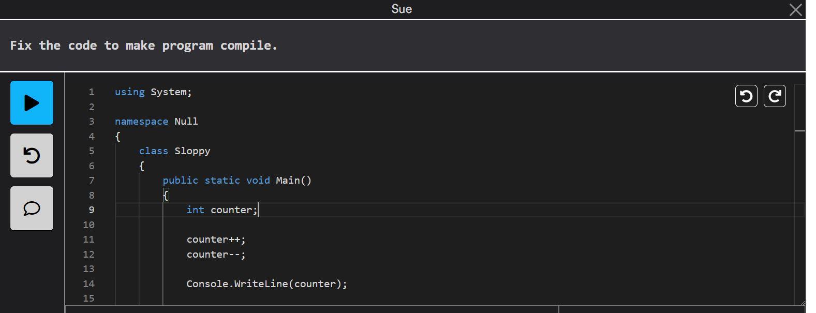This screenshot has height=313, width=816.
Task: Click the counter++ statement on line 11
Action: (216, 239)
